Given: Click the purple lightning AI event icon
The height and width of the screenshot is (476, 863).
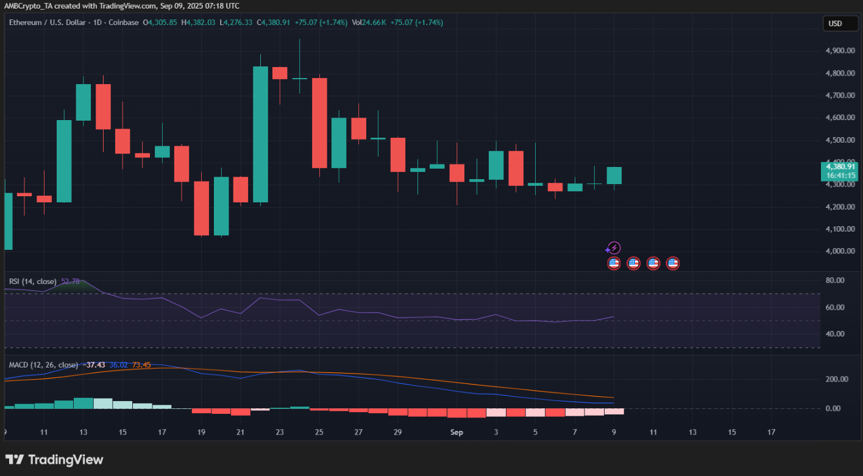Looking at the screenshot, I should [x=614, y=248].
